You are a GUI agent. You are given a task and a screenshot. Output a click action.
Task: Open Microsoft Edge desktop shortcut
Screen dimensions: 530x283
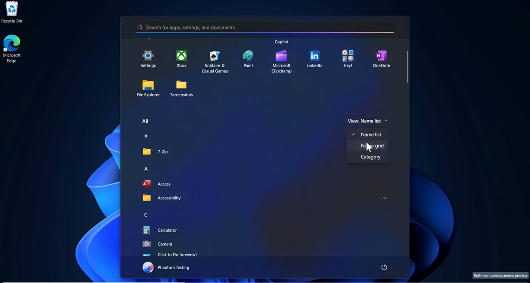11,43
